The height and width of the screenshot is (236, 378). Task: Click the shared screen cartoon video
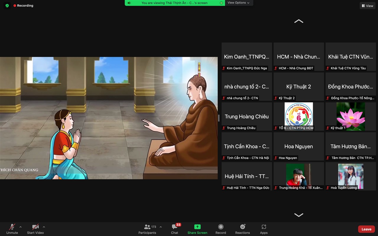109,118
